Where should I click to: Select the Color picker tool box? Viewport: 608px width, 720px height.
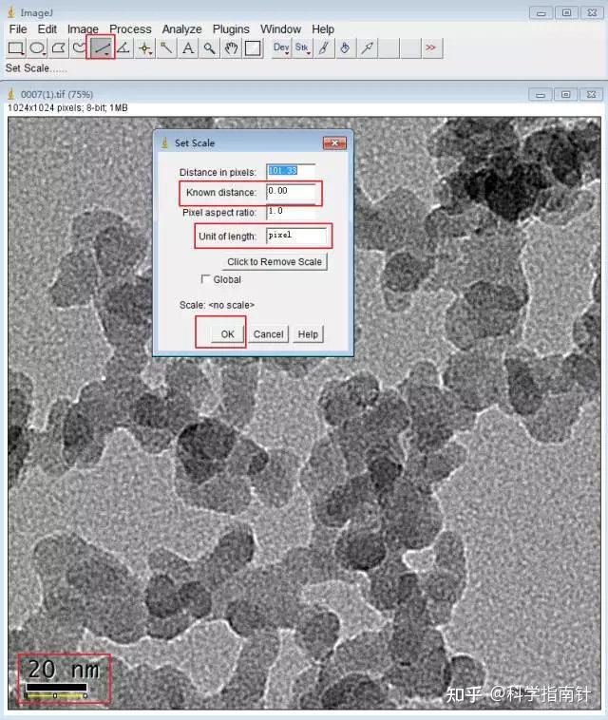click(253, 47)
